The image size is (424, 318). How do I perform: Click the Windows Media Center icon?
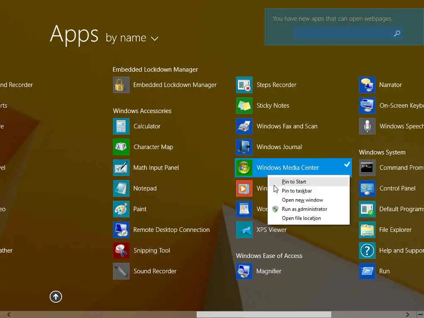244,168
